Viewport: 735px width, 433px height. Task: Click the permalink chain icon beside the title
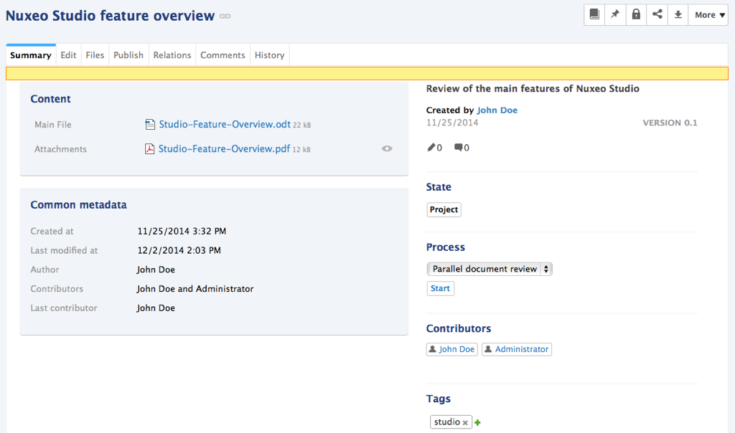(x=225, y=16)
